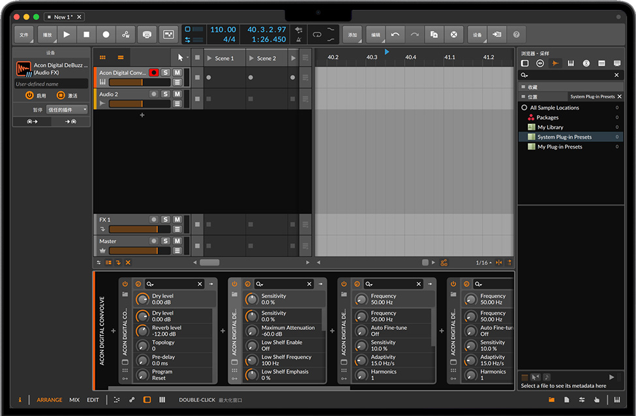636x416 pixels.
Task: Toggle the metronome icon in transport
Action: (299, 39)
